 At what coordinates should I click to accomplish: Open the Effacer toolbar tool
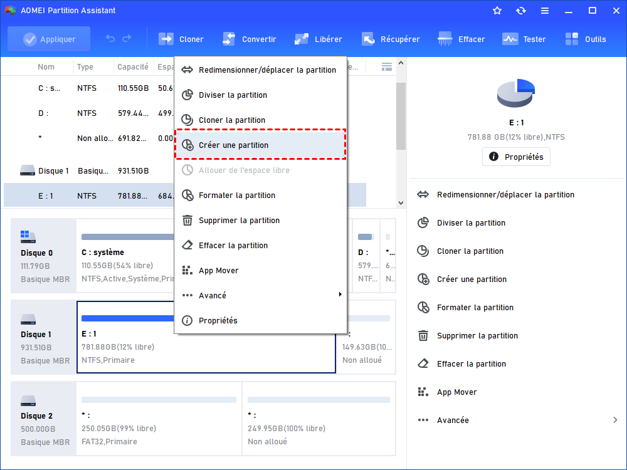tap(461, 39)
